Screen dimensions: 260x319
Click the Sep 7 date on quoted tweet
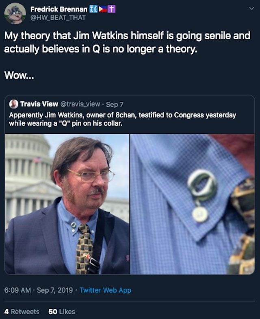pos(115,104)
